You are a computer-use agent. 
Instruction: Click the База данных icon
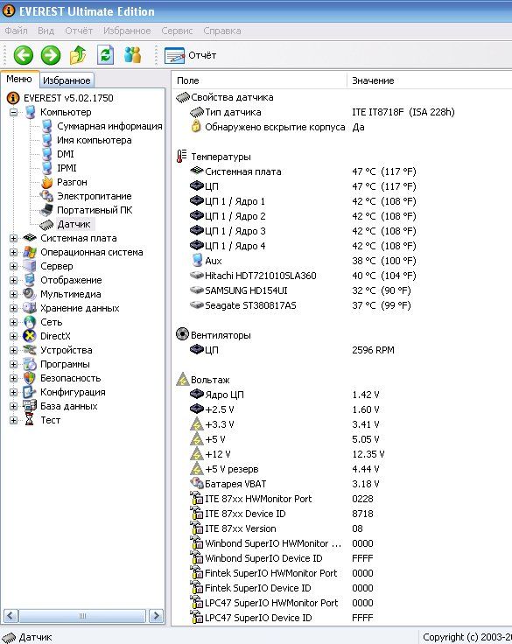coord(30,406)
